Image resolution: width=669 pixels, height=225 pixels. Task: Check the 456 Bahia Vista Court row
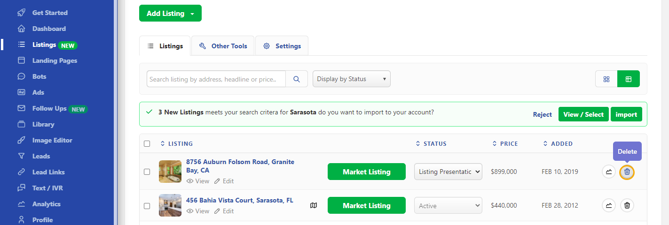147,206
